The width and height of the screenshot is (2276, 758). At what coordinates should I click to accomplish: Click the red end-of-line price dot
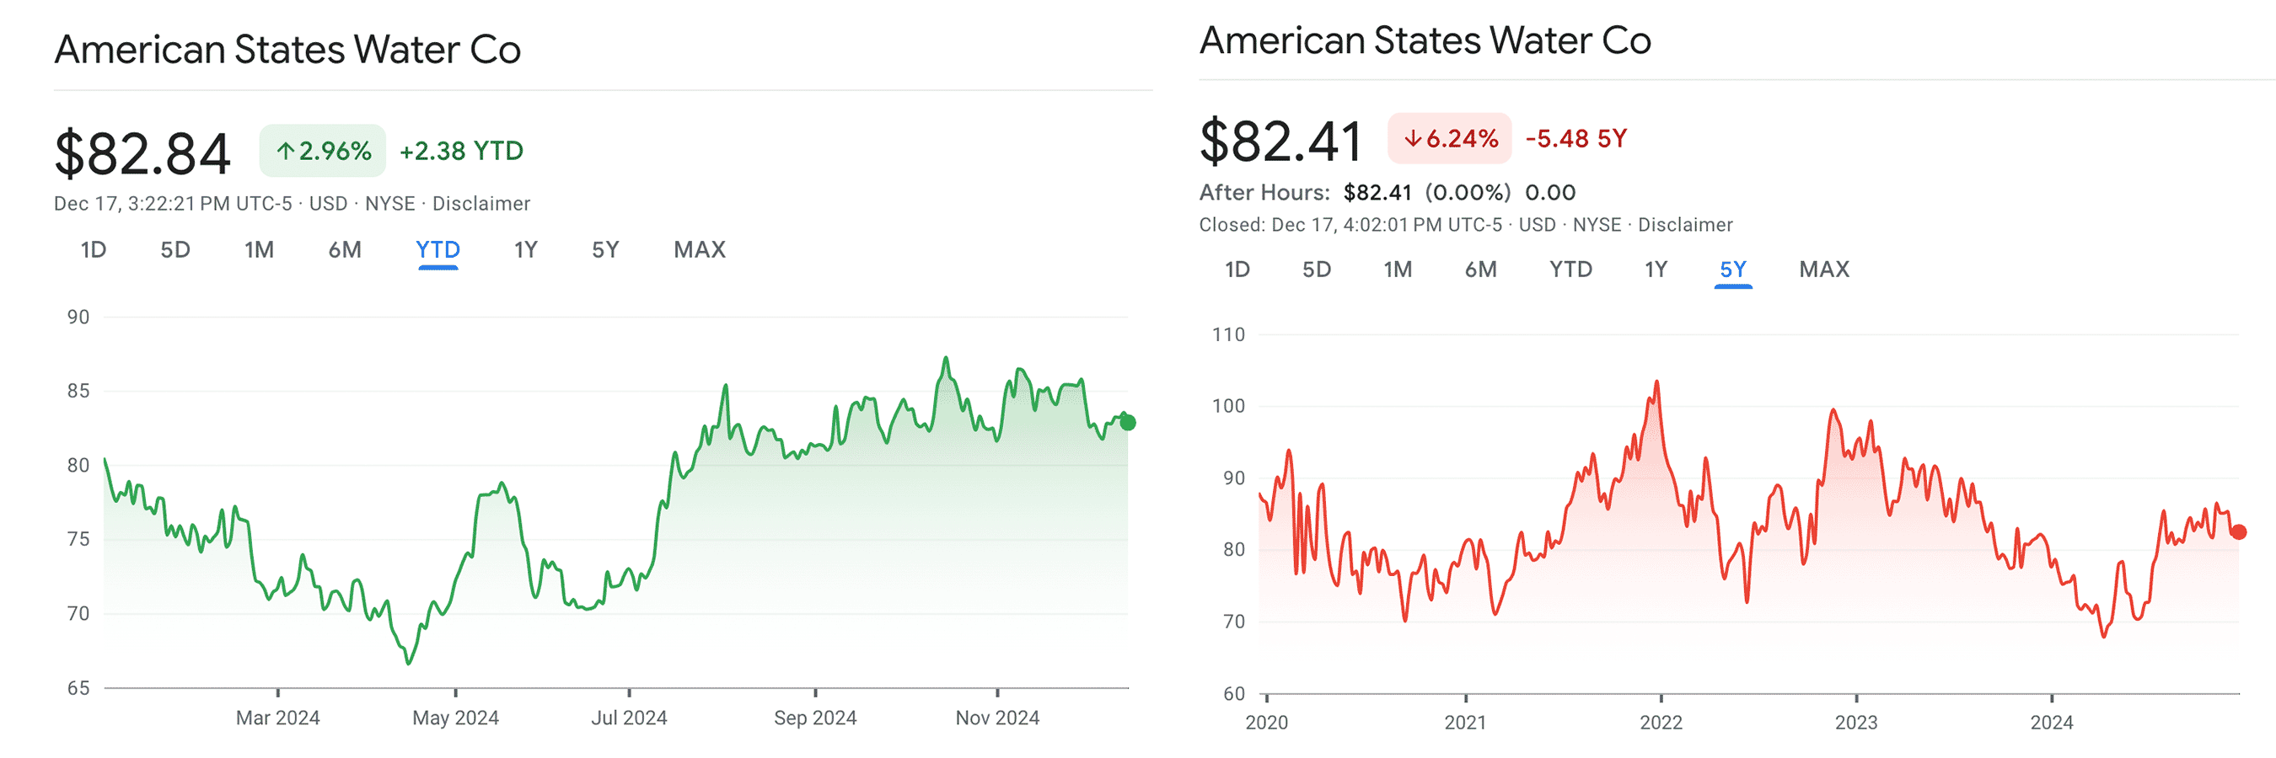tap(2238, 531)
